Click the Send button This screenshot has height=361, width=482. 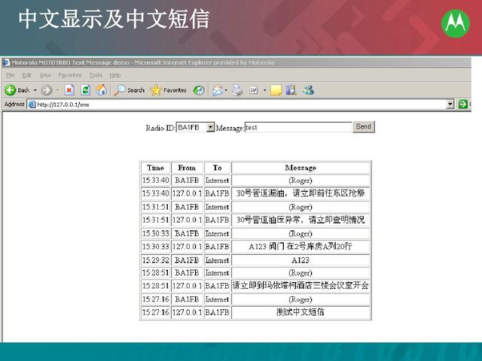click(364, 127)
